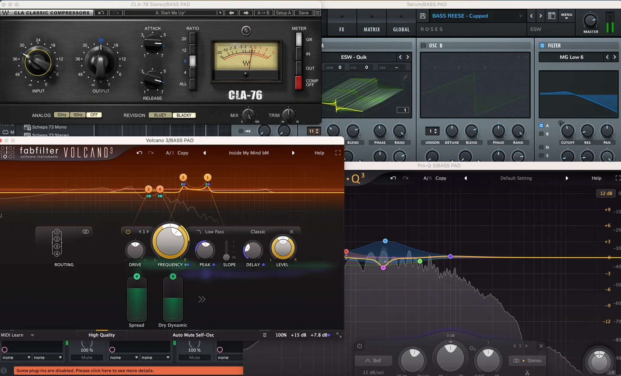Select next wavetable after ESW - Quik
The width and height of the screenshot is (621, 376).
tap(407, 57)
